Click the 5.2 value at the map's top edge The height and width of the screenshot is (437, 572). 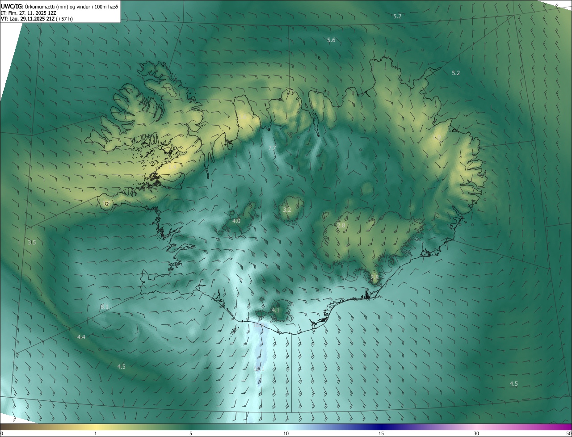pyautogui.click(x=397, y=16)
